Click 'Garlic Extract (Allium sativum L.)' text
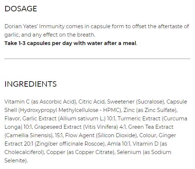The width and height of the screenshot is (195, 169). tap(64, 119)
